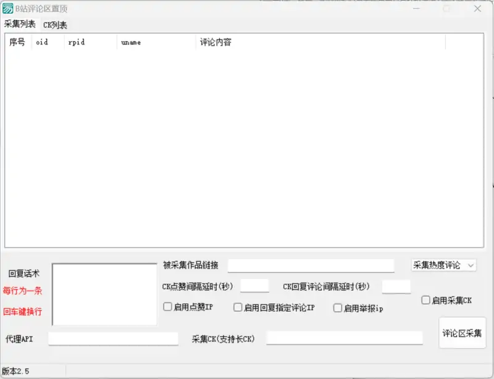Select the 序号 column header
Viewport: 494px width, 379px height.
(17, 42)
